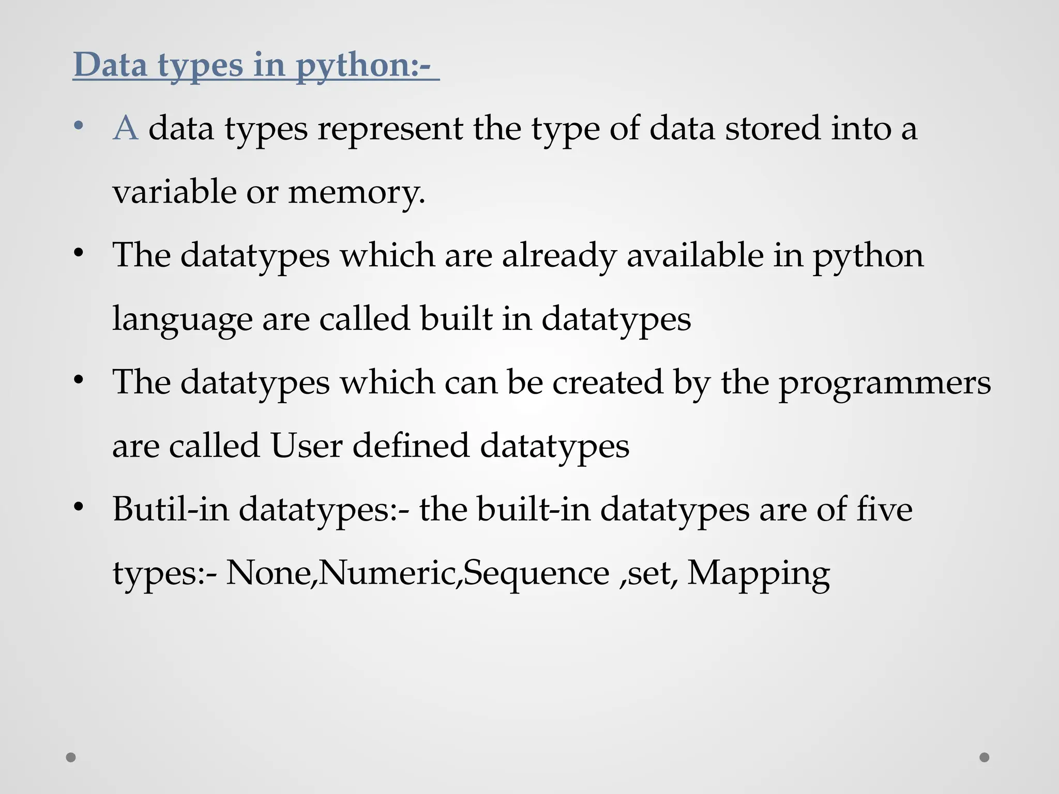Click the gray dot at bottom right
The height and width of the screenshot is (794, 1059).
tap(985, 757)
